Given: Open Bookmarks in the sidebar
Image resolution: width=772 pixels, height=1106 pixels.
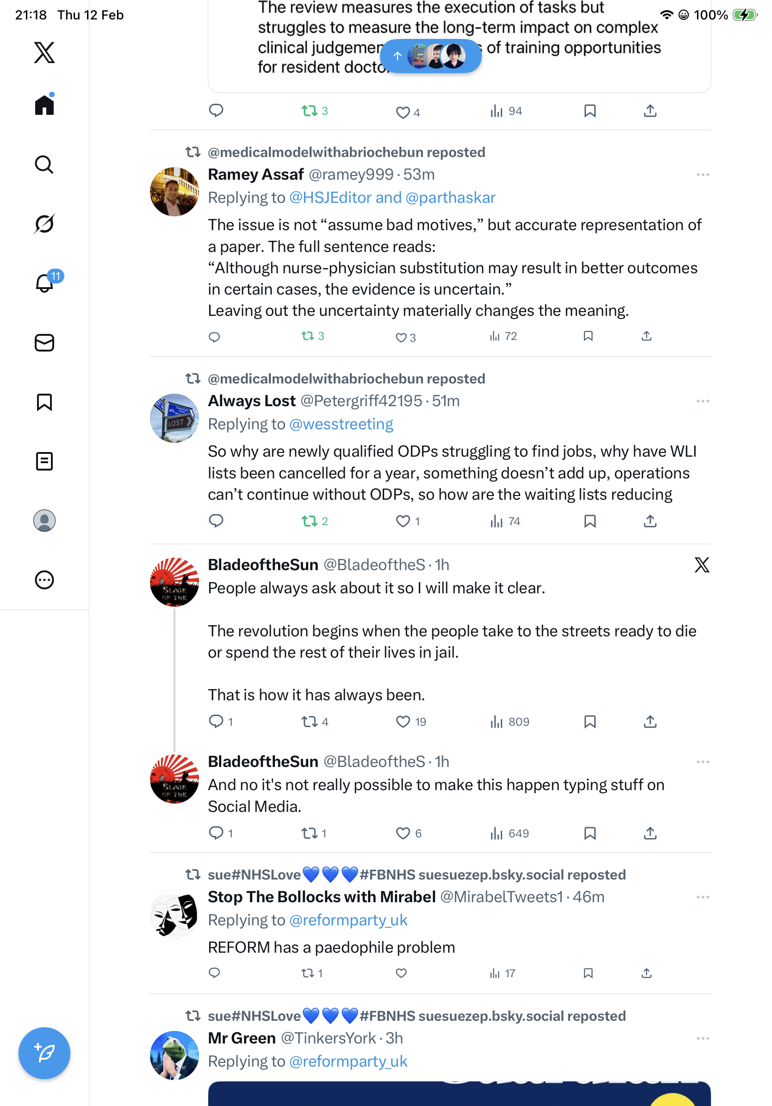Looking at the screenshot, I should coord(44,402).
